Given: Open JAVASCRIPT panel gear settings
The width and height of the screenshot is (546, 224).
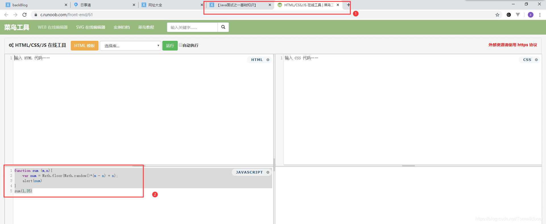Looking at the screenshot, I should [268, 172].
